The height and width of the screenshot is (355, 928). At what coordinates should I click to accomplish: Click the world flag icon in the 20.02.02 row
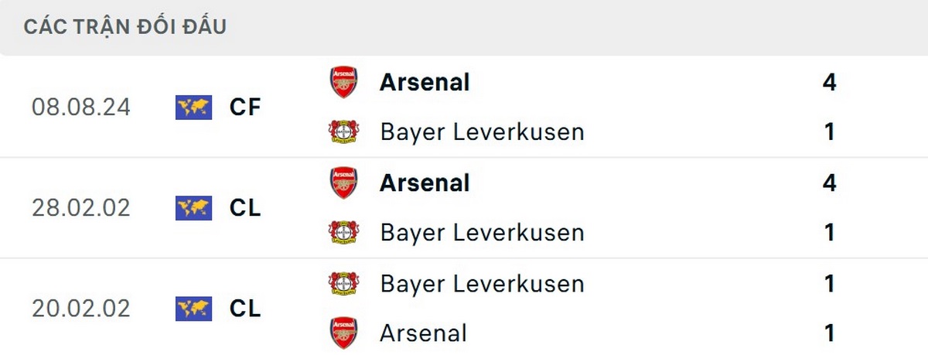click(x=193, y=309)
